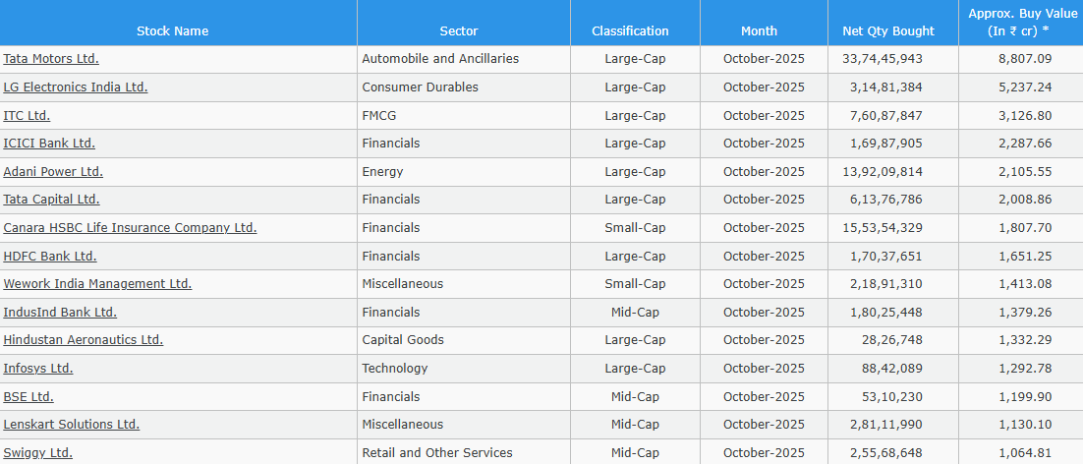Image resolution: width=1083 pixels, height=464 pixels.
Task: Click Canara HSBC Life Insurance Company link
Action: tap(130, 228)
